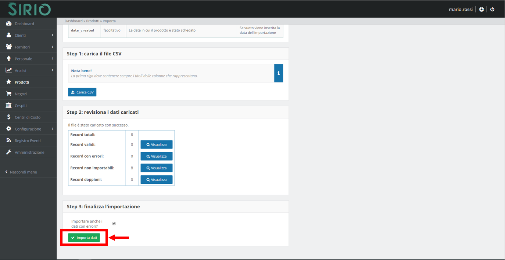Image resolution: width=505 pixels, height=260 pixels.
Task: Click the Cespiti bank building icon
Action: tap(8, 106)
